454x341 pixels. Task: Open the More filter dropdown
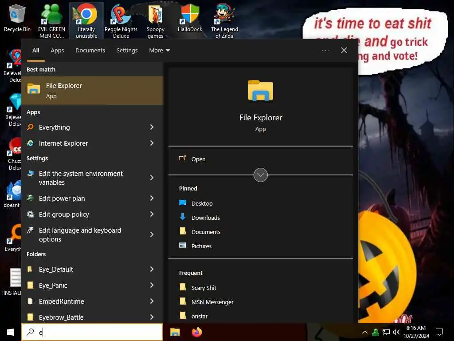point(160,51)
